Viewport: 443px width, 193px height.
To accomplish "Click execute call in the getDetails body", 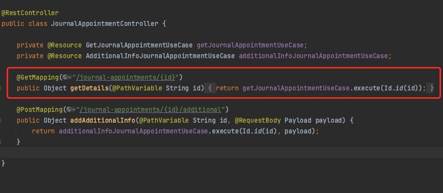I will [367, 88].
